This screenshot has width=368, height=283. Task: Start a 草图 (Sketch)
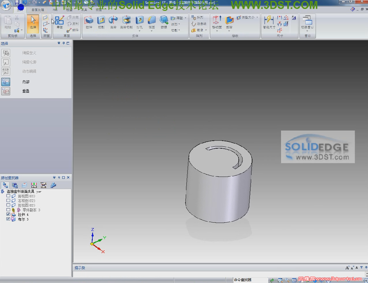[60, 22]
